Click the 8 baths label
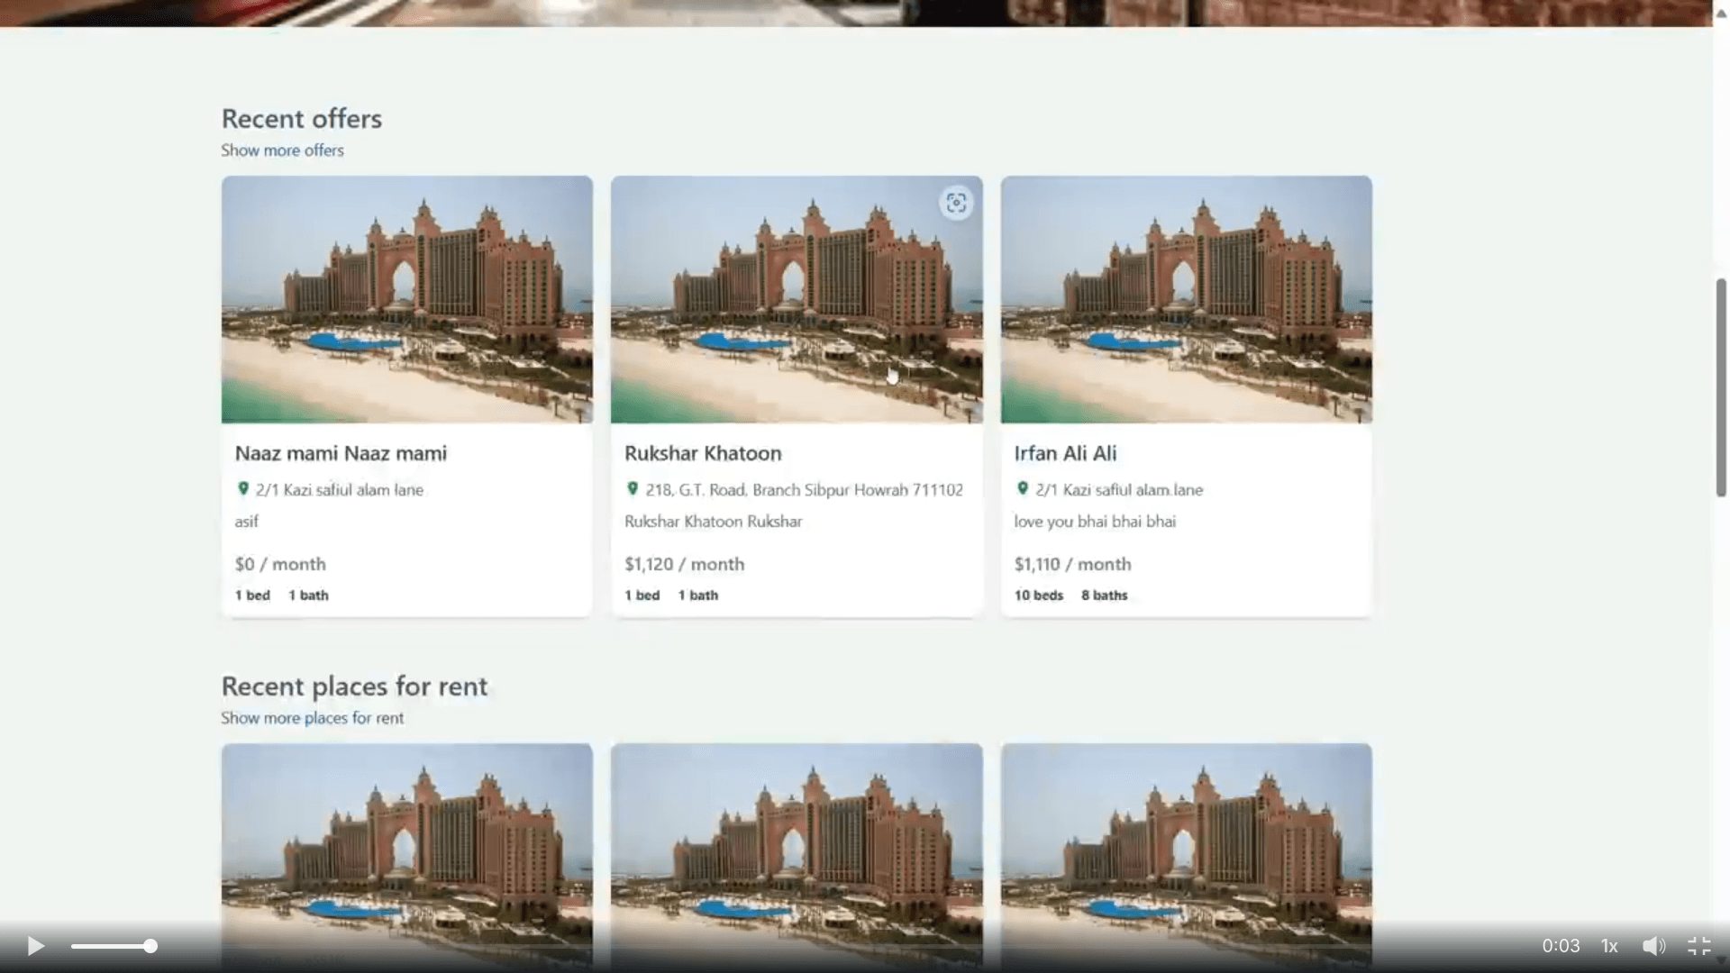The width and height of the screenshot is (1730, 973). (1104, 596)
